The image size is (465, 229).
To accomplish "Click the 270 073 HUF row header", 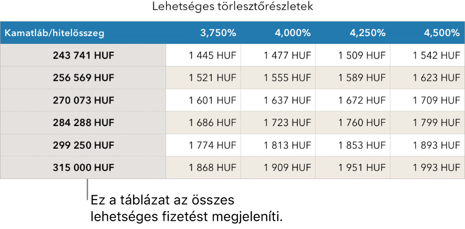I will [83, 100].
